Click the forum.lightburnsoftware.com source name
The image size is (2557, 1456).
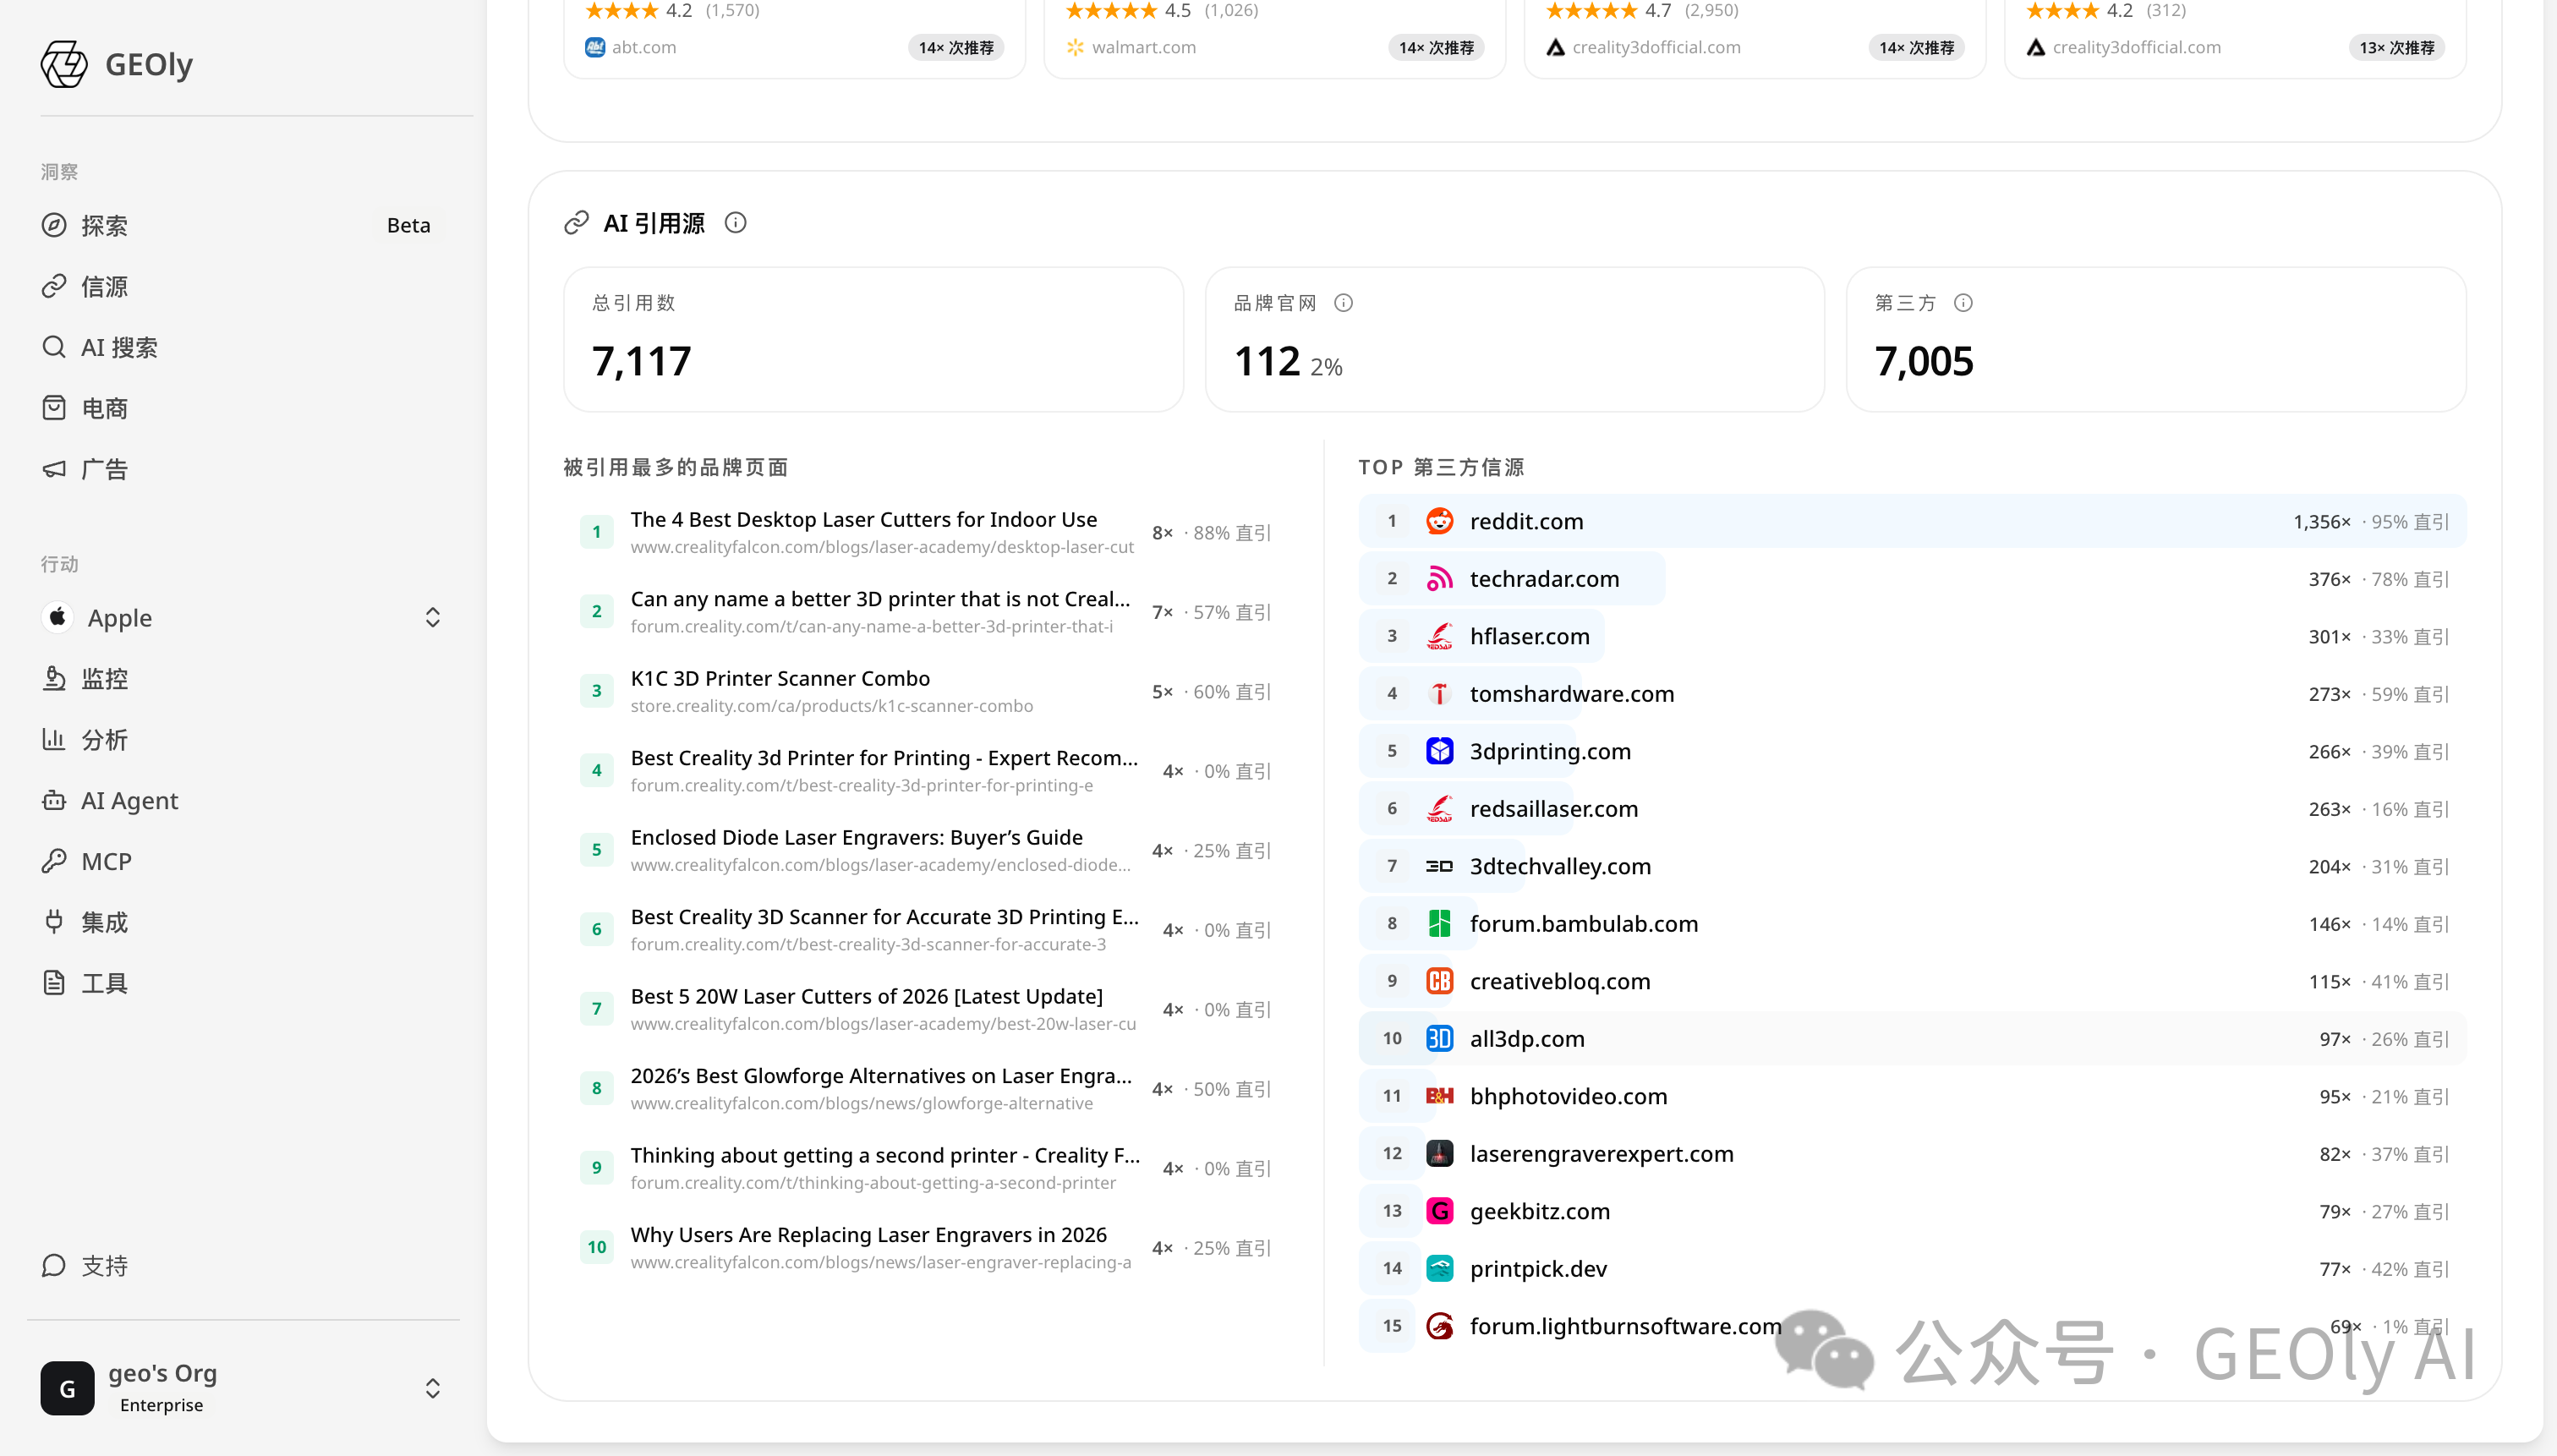click(x=1626, y=1326)
